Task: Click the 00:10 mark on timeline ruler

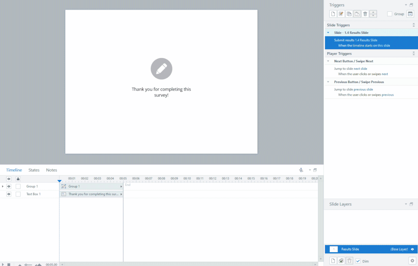Action: click(x=187, y=178)
